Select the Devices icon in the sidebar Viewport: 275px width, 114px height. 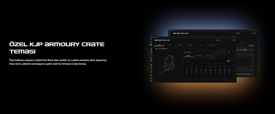pyautogui.click(x=151, y=45)
